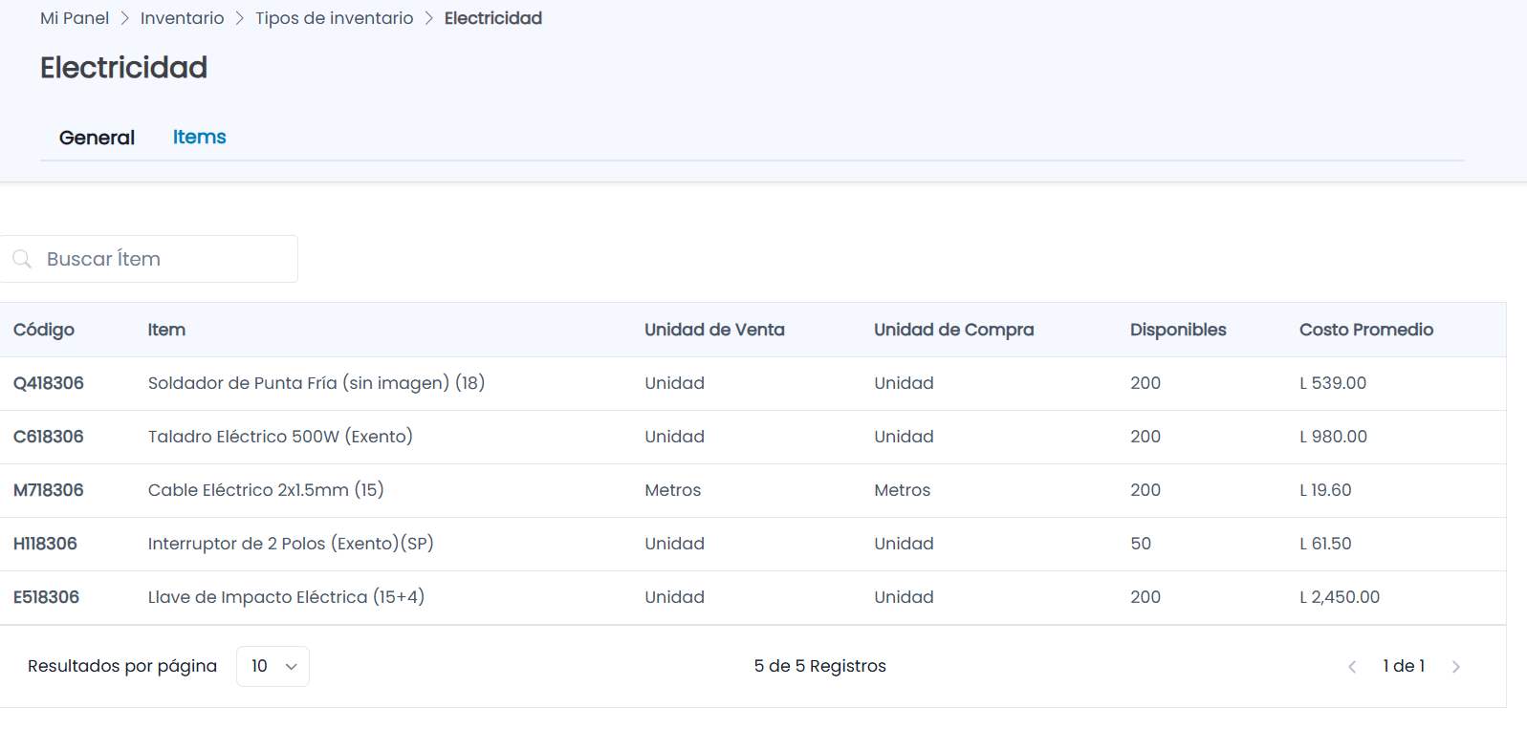The height and width of the screenshot is (729, 1527).
Task: Select Cable Eléctrico 2x1.5mm item name
Action: tap(266, 490)
